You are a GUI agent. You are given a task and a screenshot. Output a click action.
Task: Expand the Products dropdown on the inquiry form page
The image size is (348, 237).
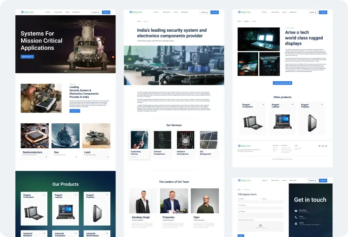[x=265, y=180]
